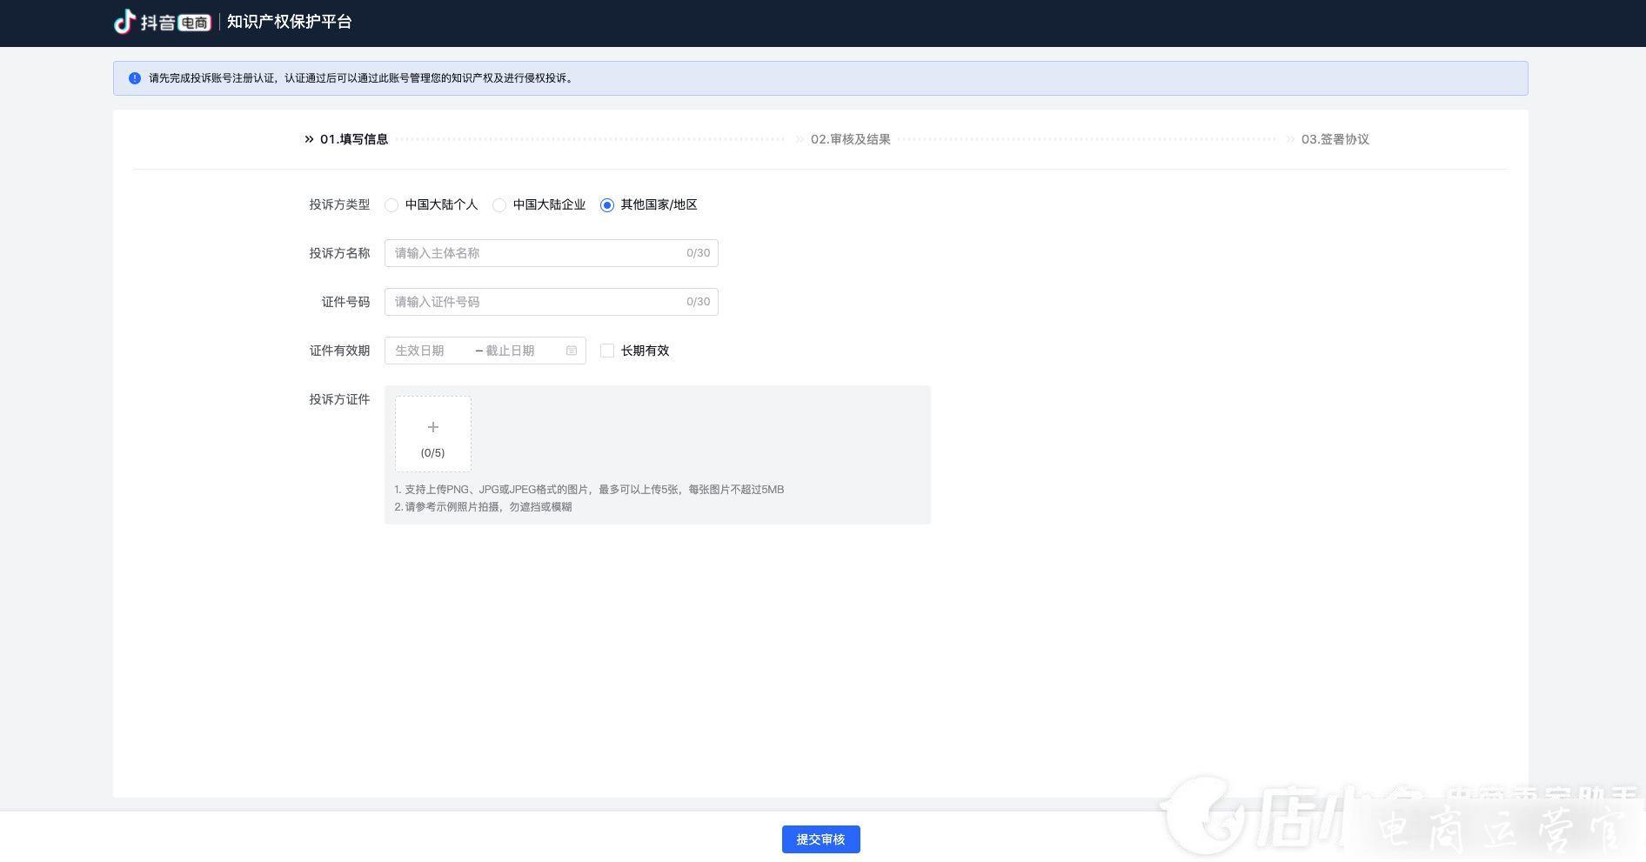Click the 03.签署协议 step
Screen dimensions: 1646x862
tap(1335, 139)
